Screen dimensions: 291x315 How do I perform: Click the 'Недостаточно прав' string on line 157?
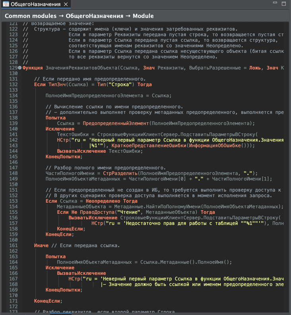point(184,223)
